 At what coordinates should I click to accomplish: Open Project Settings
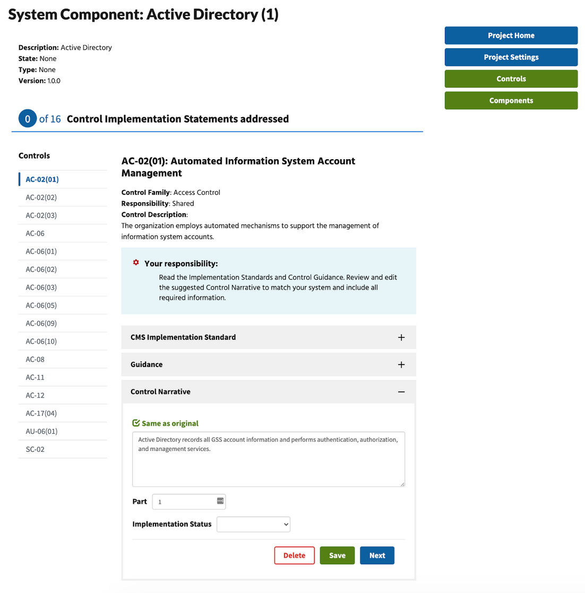coord(511,57)
